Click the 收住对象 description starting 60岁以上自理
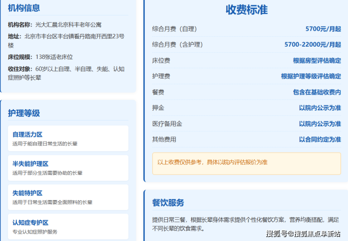This screenshot has width=348, height=241. click(x=66, y=73)
